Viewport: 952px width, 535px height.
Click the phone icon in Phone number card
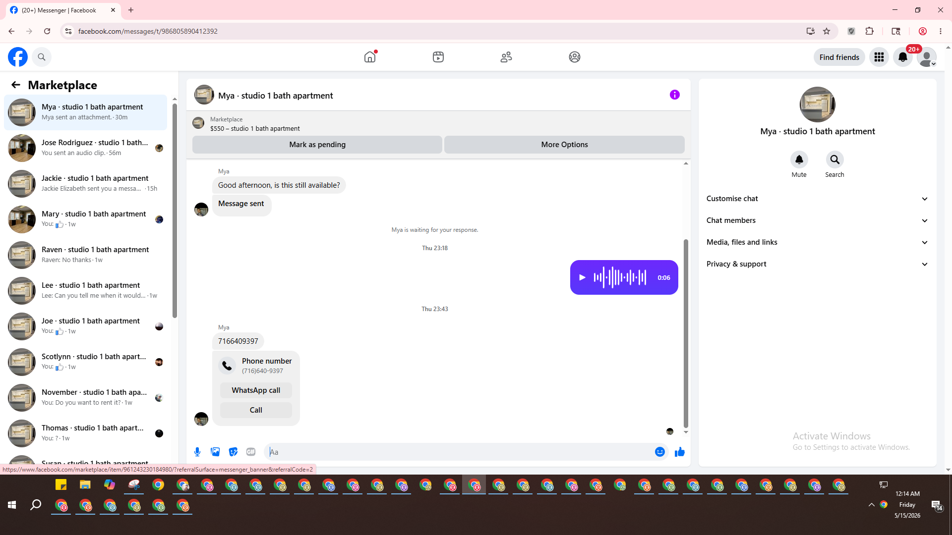click(x=227, y=366)
